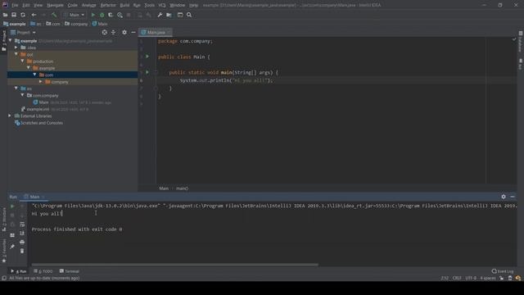Collapse the out folder node
The height and width of the screenshot is (295, 524).
point(16,54)
